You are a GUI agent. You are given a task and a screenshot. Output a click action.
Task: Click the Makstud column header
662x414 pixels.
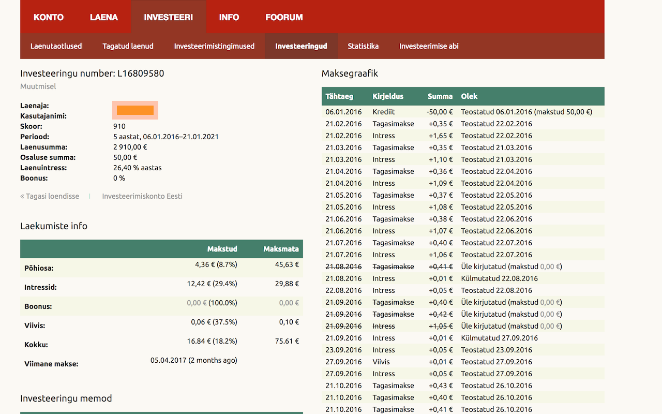tap(222, 249)
